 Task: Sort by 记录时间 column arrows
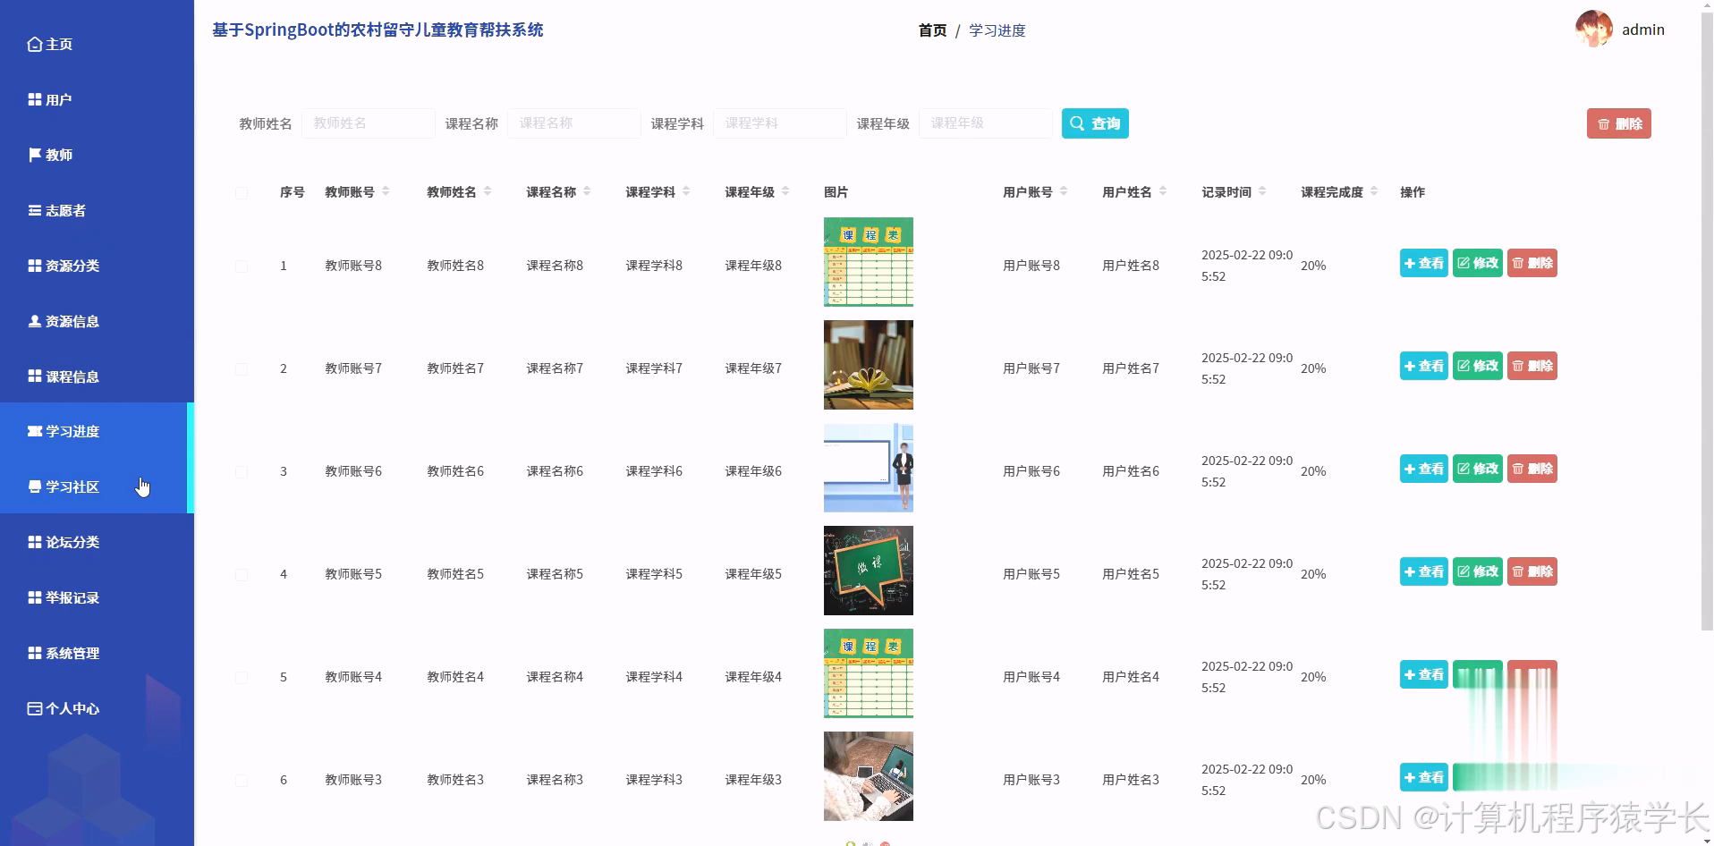1262,191
